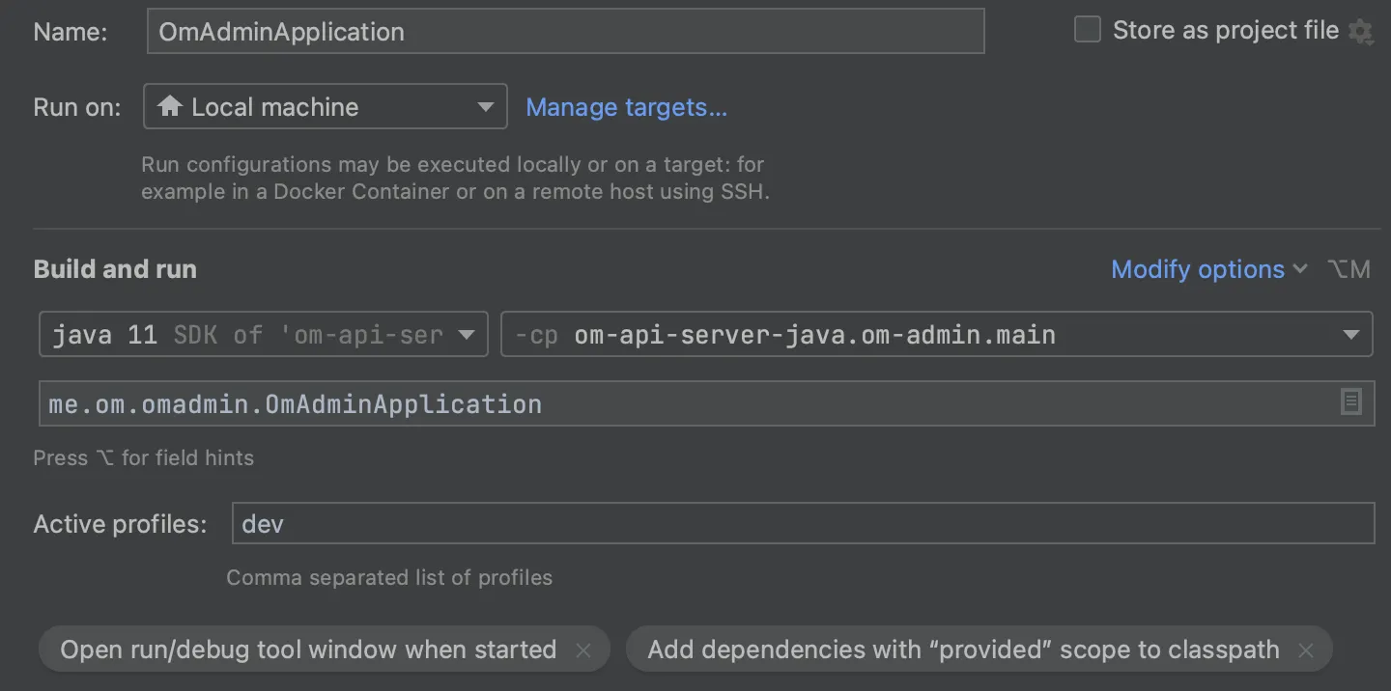Expand the Run on target dropdown arrow
The image size is (1391, 691).
486,106
